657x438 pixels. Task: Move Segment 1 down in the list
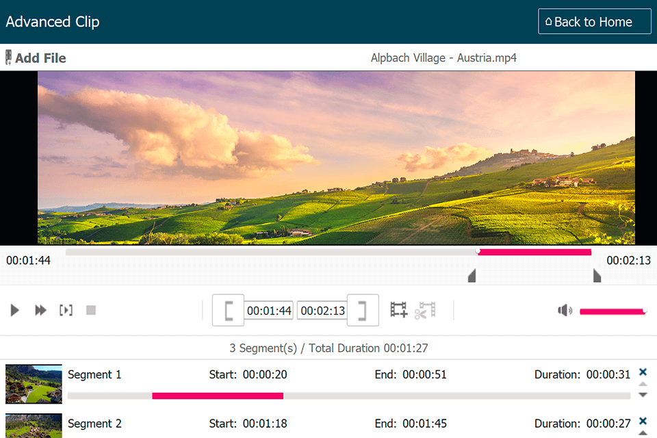[x=643, y=394]
